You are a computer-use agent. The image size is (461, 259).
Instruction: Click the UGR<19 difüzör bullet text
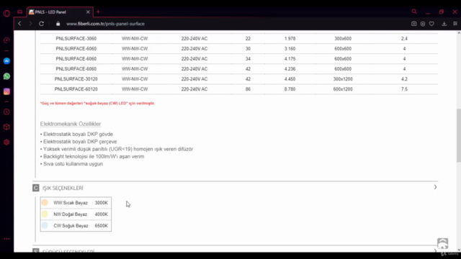pos(118,149)
